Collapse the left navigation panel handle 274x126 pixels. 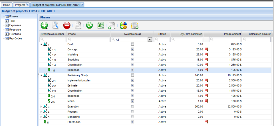[x=38, y=74]
